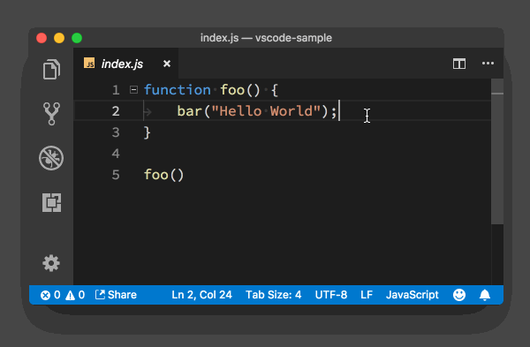Open the notifications bell
This screenshot has height=347, width=530.
[485, 295]
